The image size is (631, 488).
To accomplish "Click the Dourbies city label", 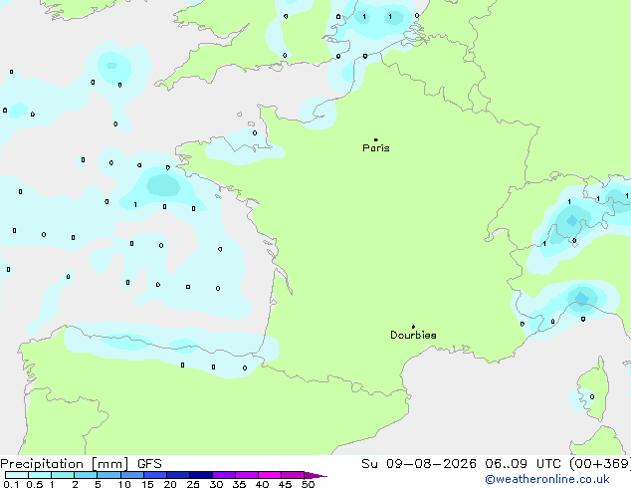I will coord(413,335).
